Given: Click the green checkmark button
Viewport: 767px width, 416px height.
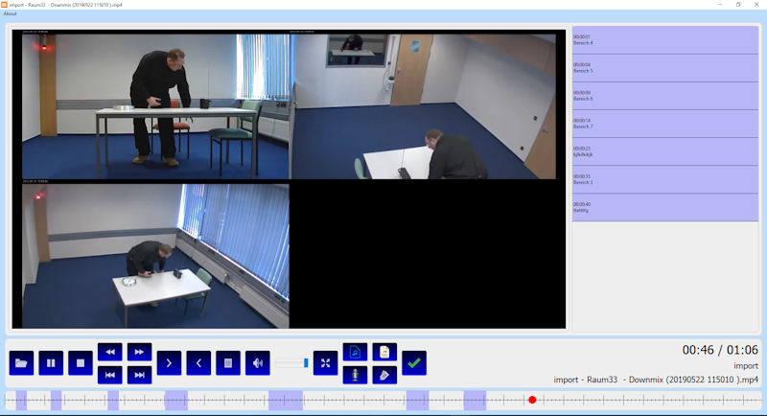Looking at the screenshot, I should 414,363.
